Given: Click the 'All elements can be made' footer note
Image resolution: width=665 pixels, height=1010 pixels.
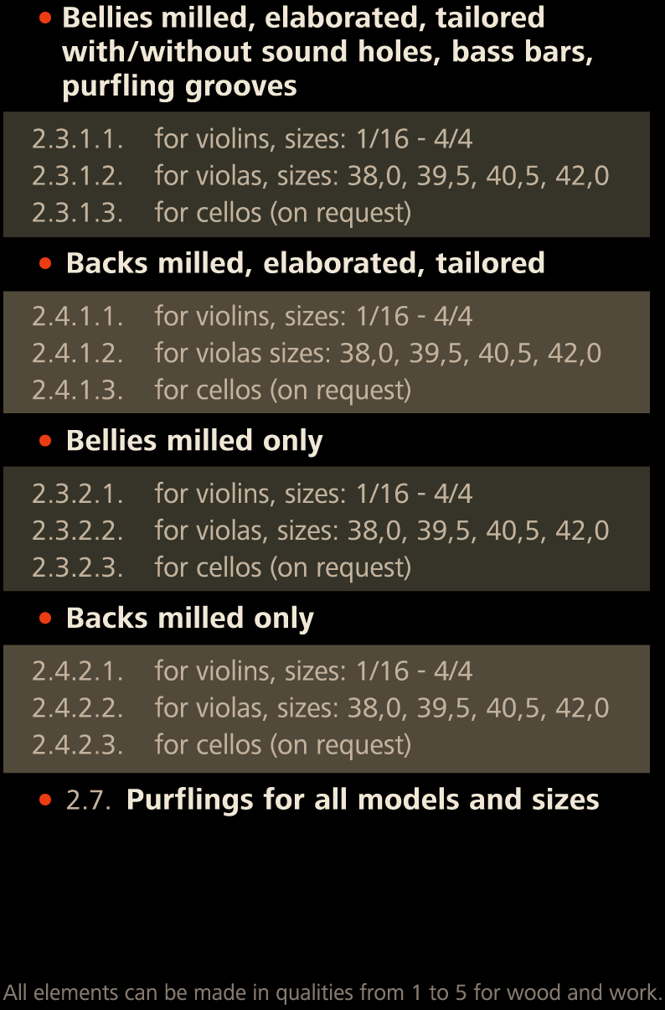Looking at the screenshot, I should click(x=332, y=993).
